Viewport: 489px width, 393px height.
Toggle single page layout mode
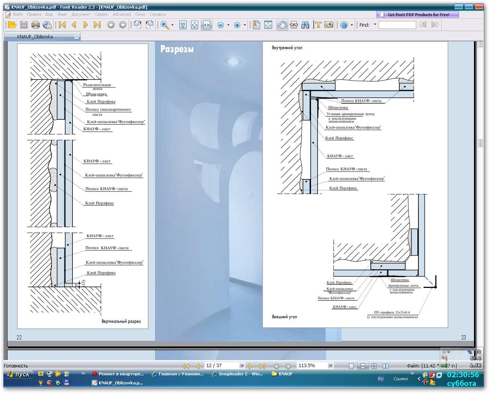point(351,365)
